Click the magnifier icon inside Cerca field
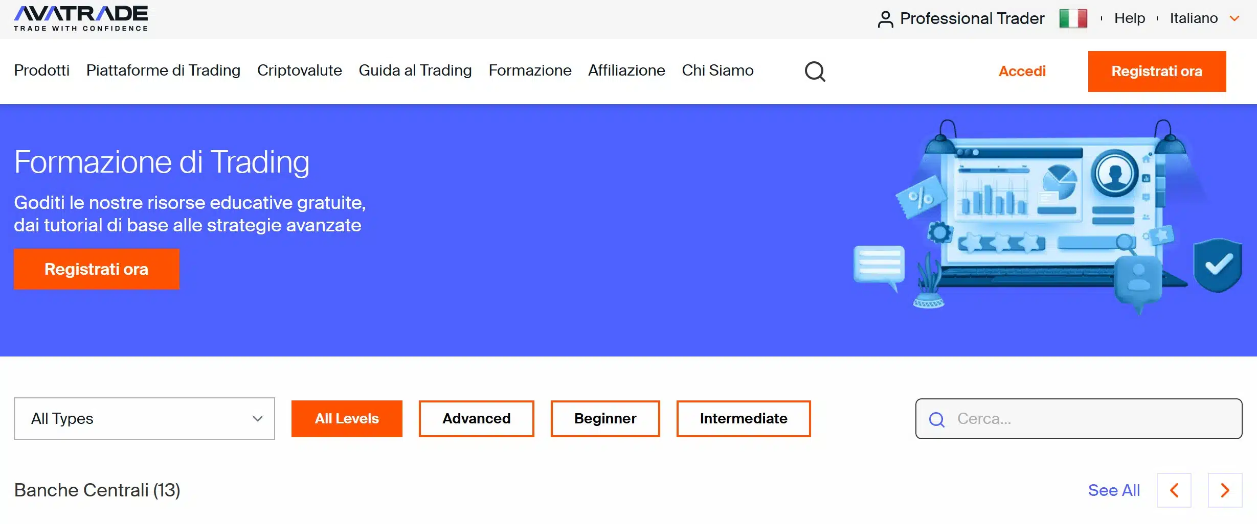Viewport: 1257px width, 524px height. pos(936,419)
